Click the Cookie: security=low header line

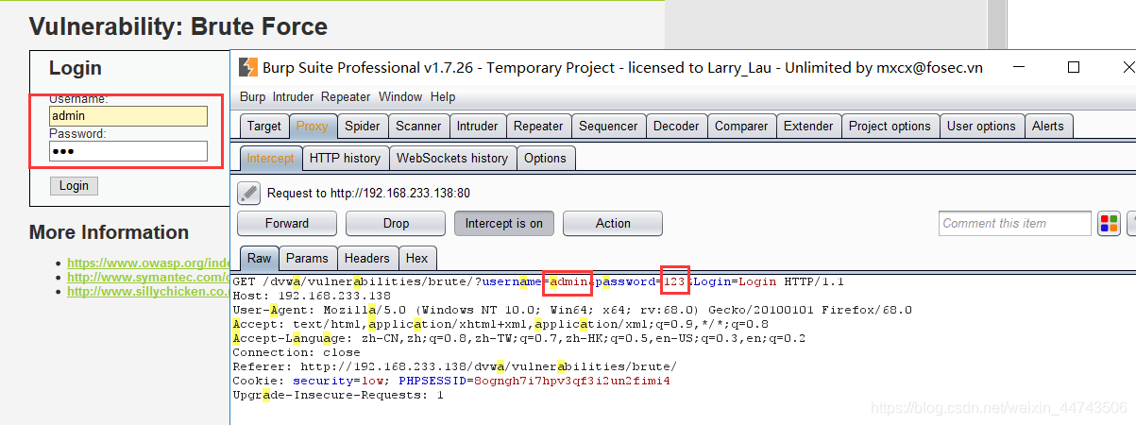(x=451, y=381)
